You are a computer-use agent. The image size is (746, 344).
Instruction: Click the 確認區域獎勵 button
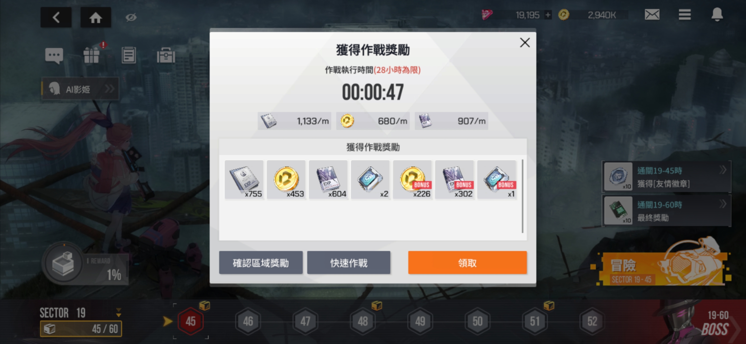tap(261, 262)
